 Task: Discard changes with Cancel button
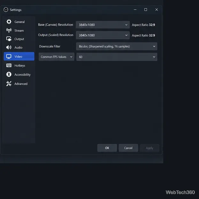128,148
